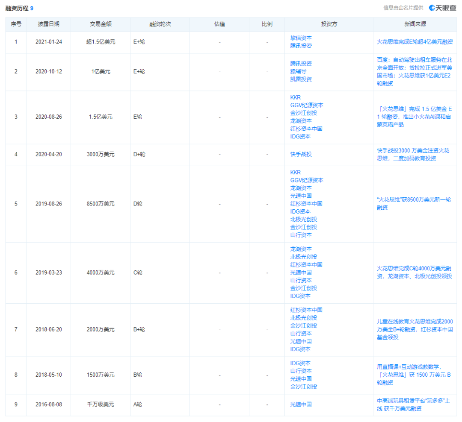The image size is (462, 422).
Task: Open the Baidu self-driving taxi news link
Action: (415, 71)
